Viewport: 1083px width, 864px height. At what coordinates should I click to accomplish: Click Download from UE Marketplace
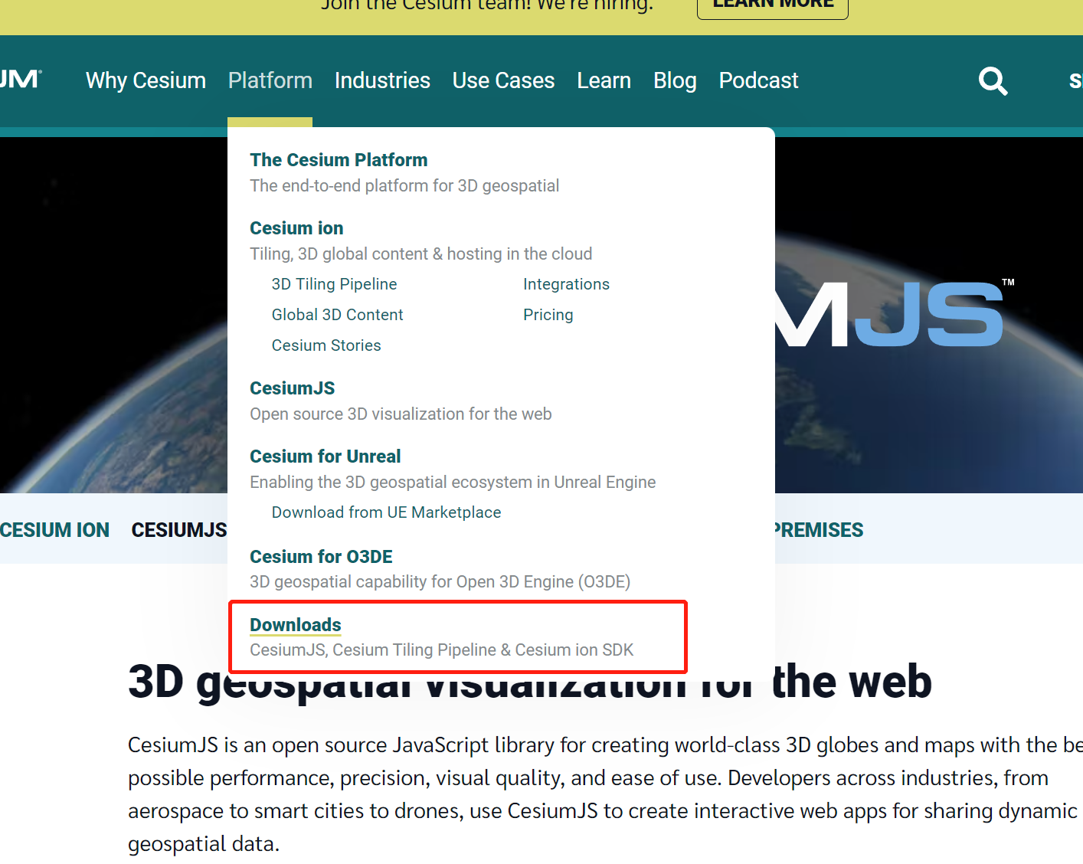(x=386, y=512)
